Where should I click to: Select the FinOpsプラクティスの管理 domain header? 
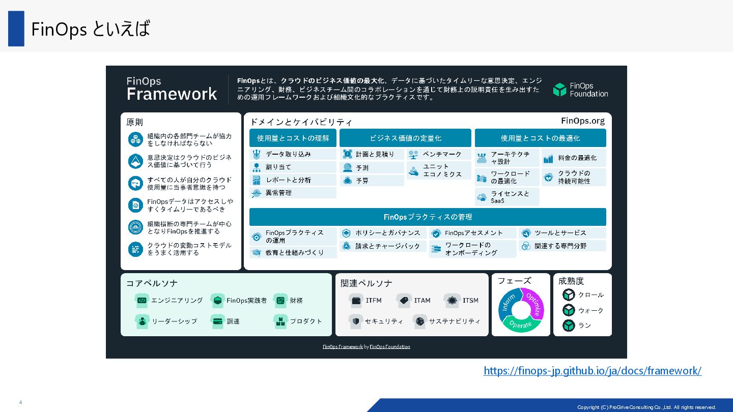tap(428, 217)
